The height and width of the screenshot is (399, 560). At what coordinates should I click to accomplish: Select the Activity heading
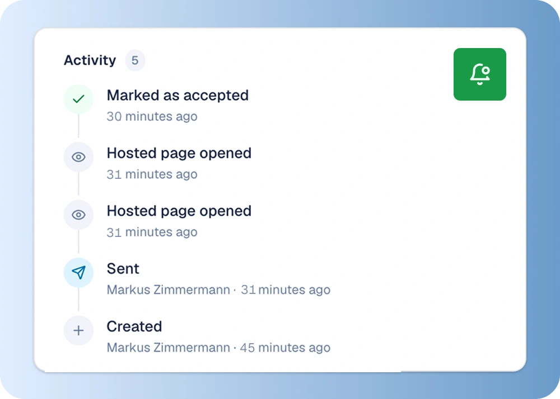90,60
